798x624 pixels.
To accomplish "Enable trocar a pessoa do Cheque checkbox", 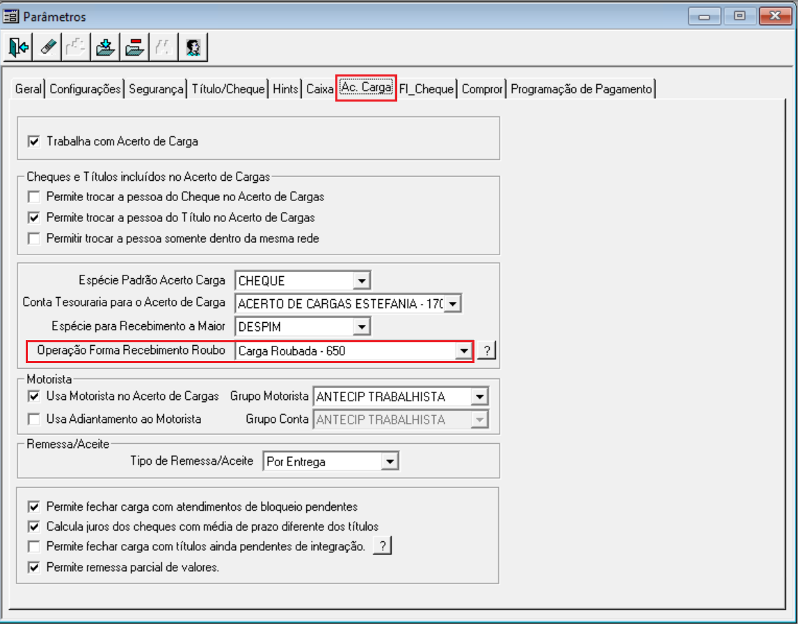I will [34, 196].
